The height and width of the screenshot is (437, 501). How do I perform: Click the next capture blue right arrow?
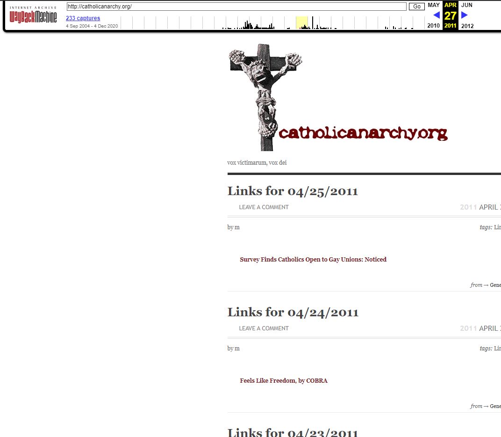[x=464, y=15]
